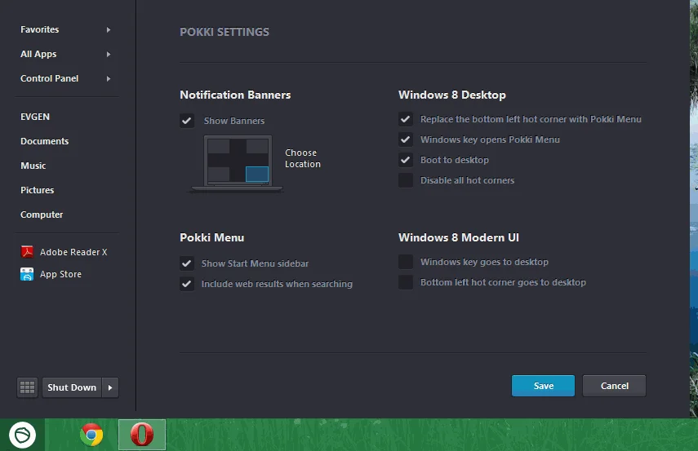Select the bottom-left banner location on the laptop
698x451 pixels.
tap(219, 174)
